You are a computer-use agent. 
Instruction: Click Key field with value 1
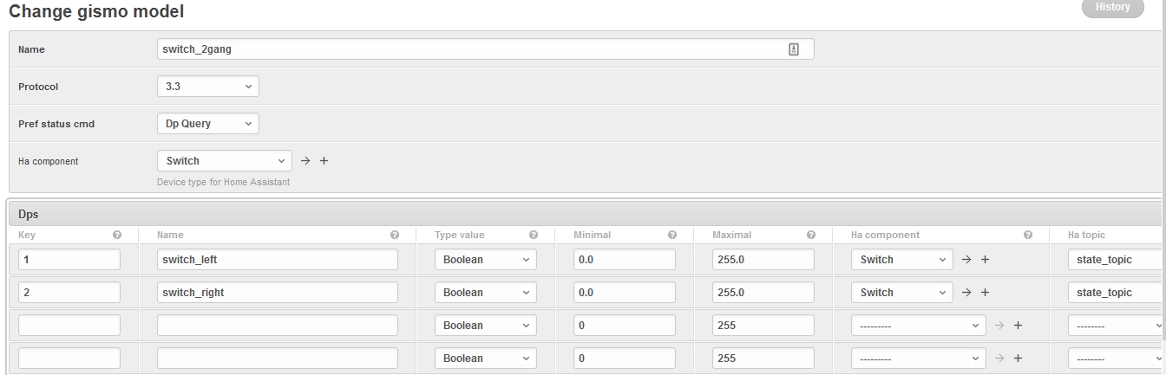(x=69, y=260)
